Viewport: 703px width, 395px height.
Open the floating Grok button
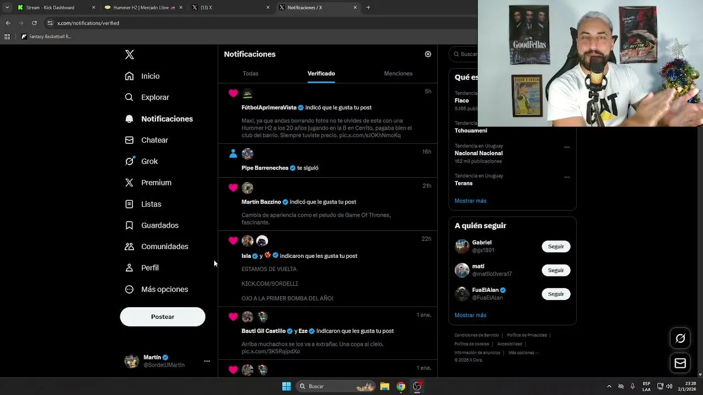[x=680, y=338]
